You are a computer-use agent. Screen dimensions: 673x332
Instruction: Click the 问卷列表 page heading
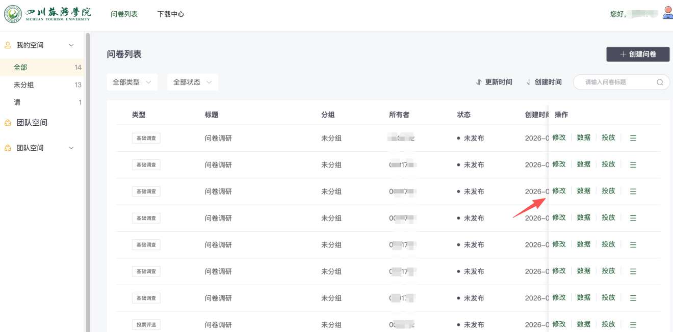point(124,54)
